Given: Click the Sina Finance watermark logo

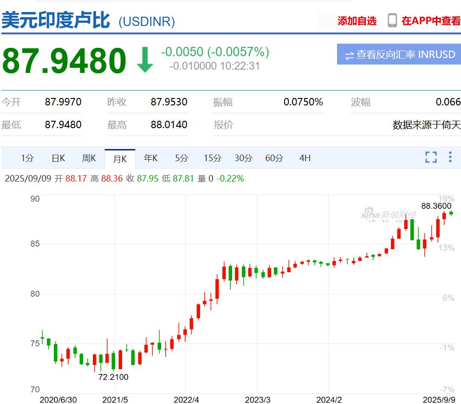Looking at the screenshot, I should click(x=388, y=215).
